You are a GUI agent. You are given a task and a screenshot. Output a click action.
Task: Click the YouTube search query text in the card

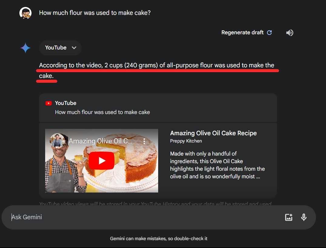[x=102, y=112]
